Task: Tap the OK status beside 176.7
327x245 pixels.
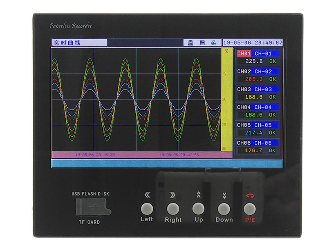Action: 272,150
